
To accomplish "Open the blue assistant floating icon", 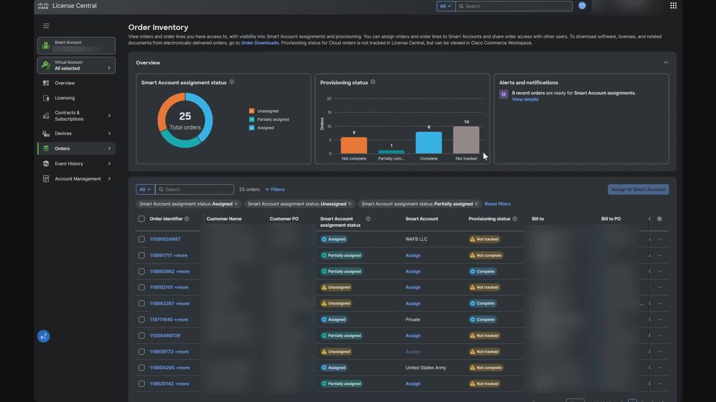I will pos(44,336).
